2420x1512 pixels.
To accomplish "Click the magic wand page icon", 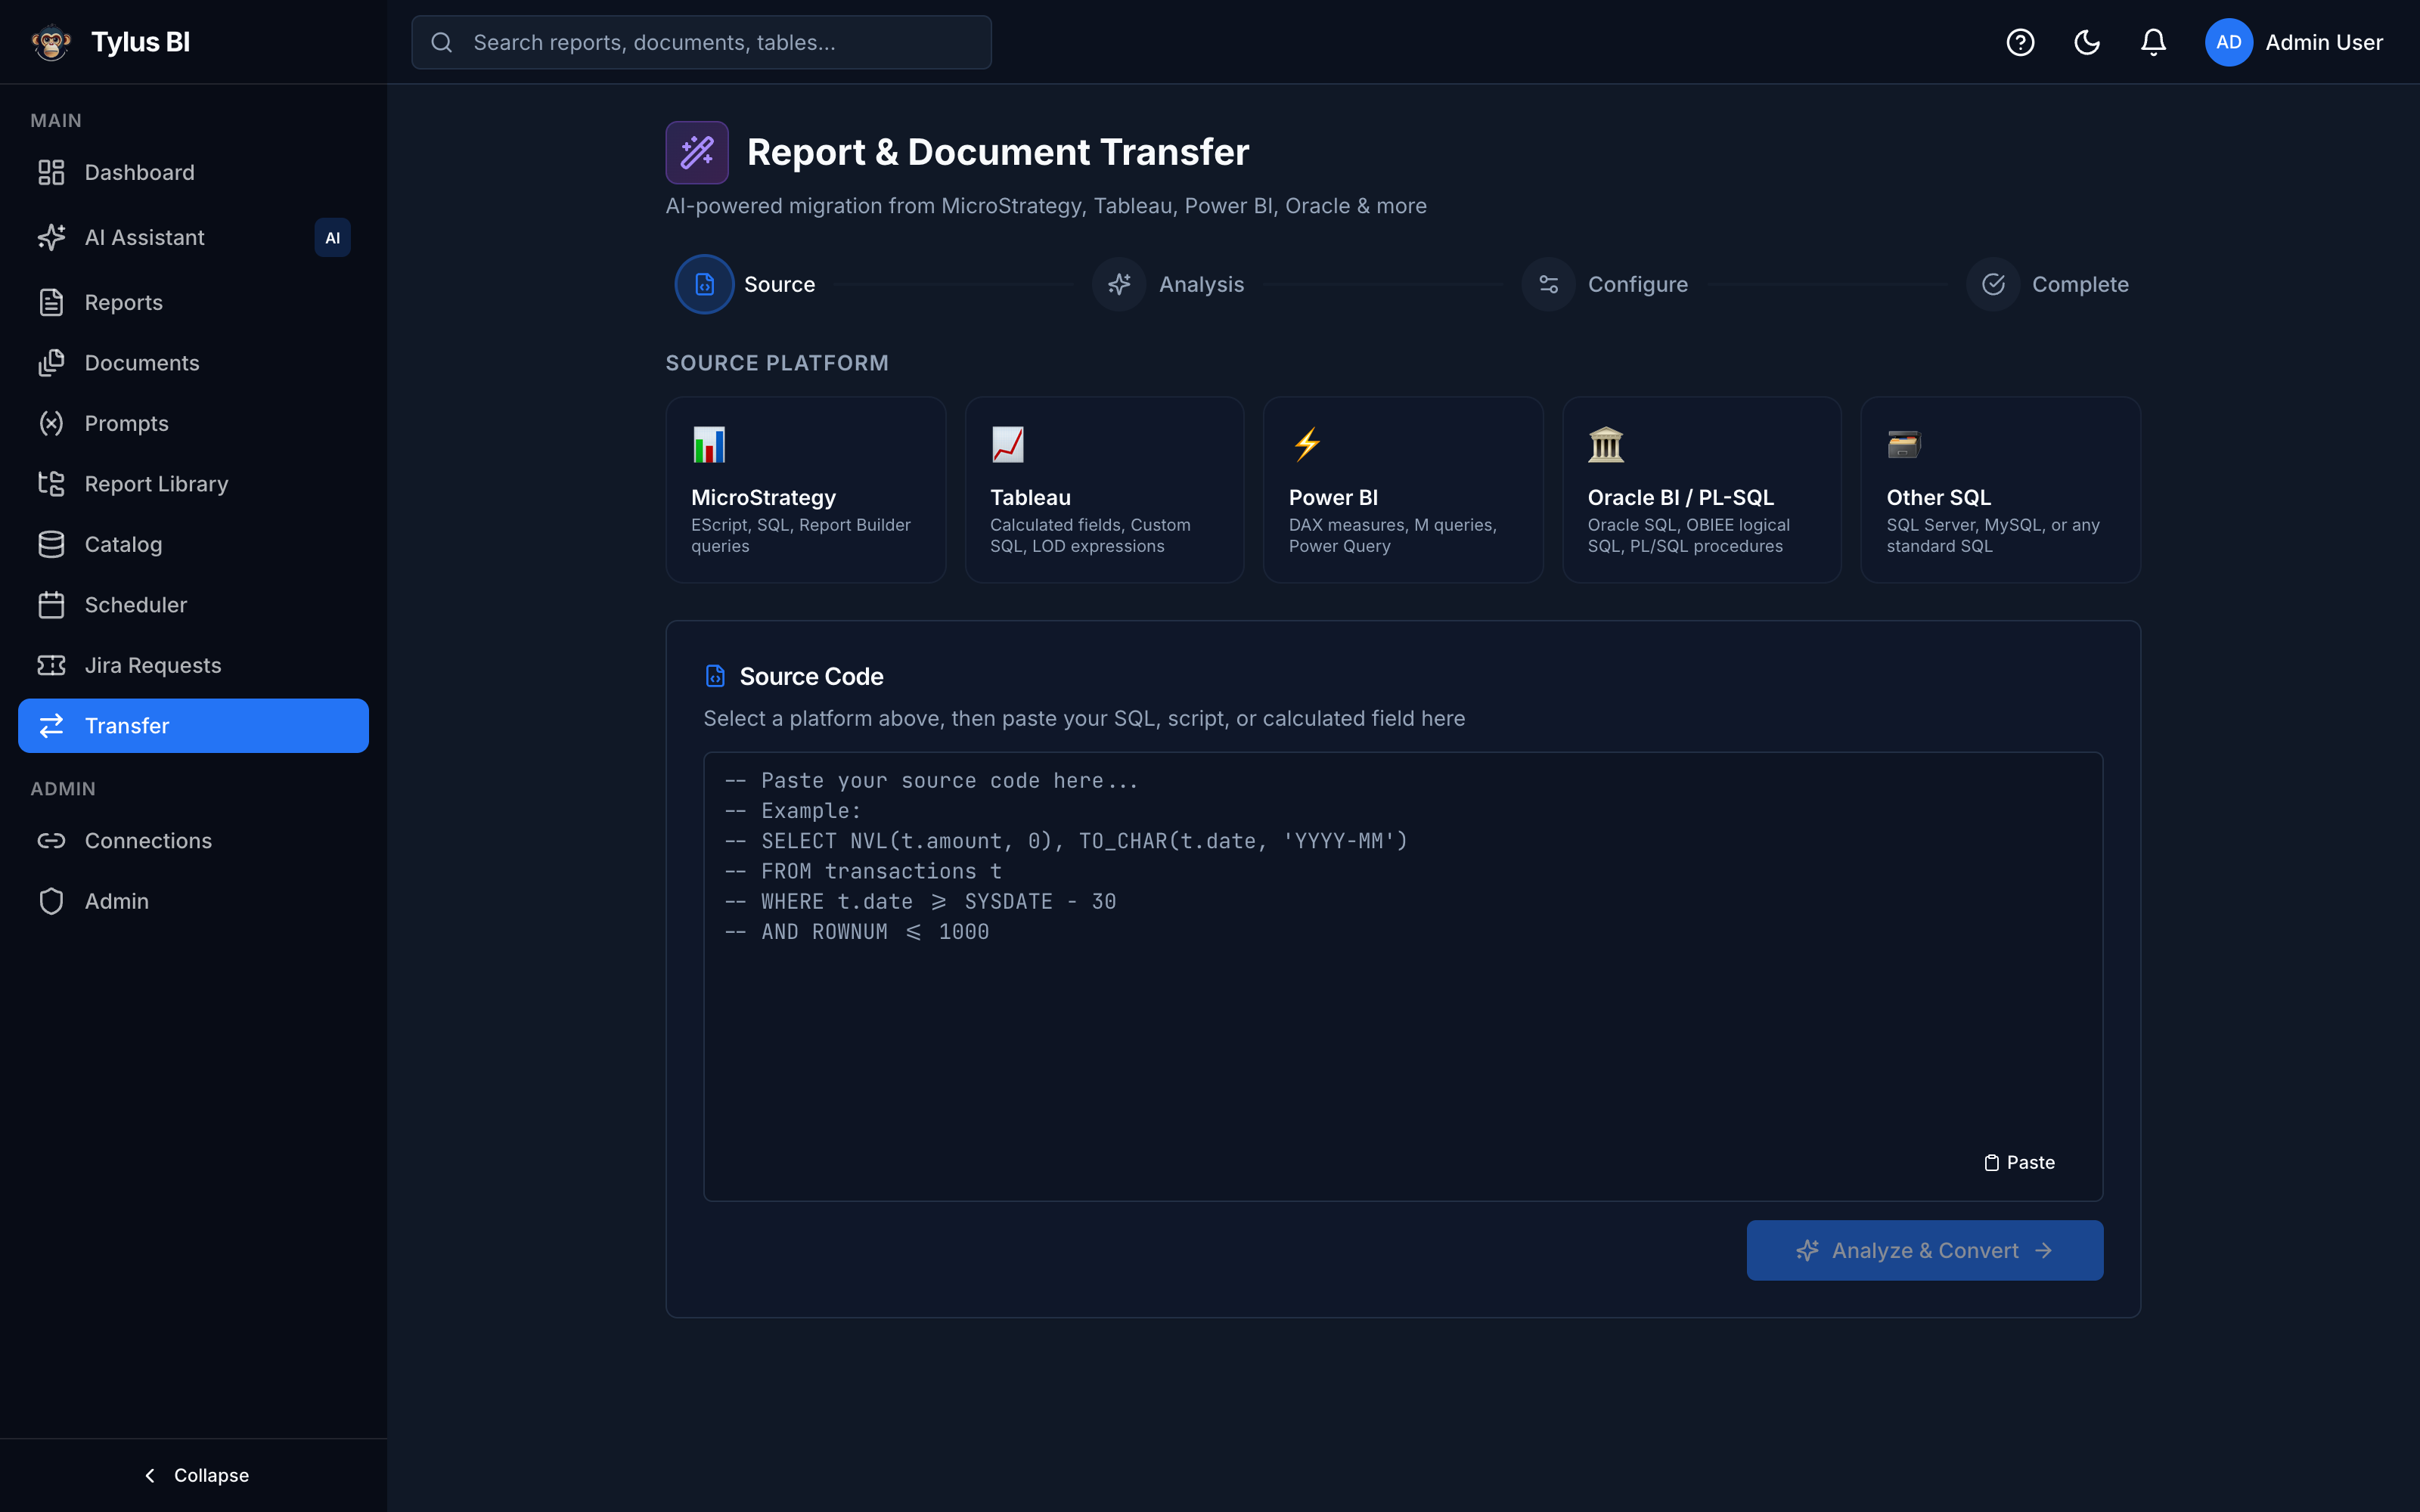I will [x=697, y=152].
